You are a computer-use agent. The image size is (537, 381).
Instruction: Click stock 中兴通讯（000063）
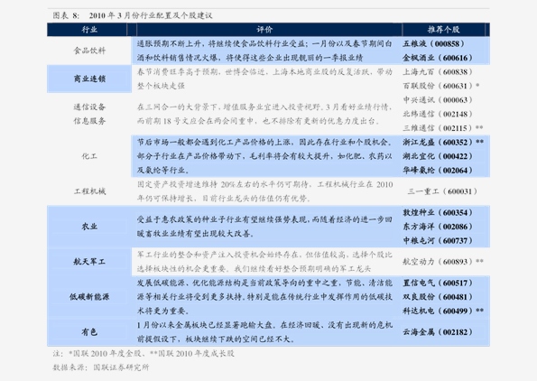[x=438, y=100]
